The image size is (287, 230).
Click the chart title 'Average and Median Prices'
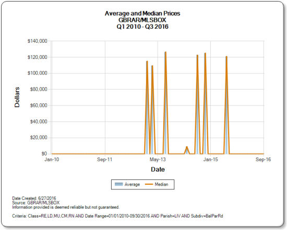(142, 14)
